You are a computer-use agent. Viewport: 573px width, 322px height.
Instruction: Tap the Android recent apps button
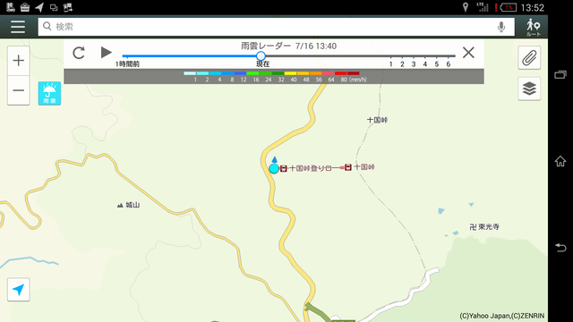pyautogui.click(x=560, y=74)
